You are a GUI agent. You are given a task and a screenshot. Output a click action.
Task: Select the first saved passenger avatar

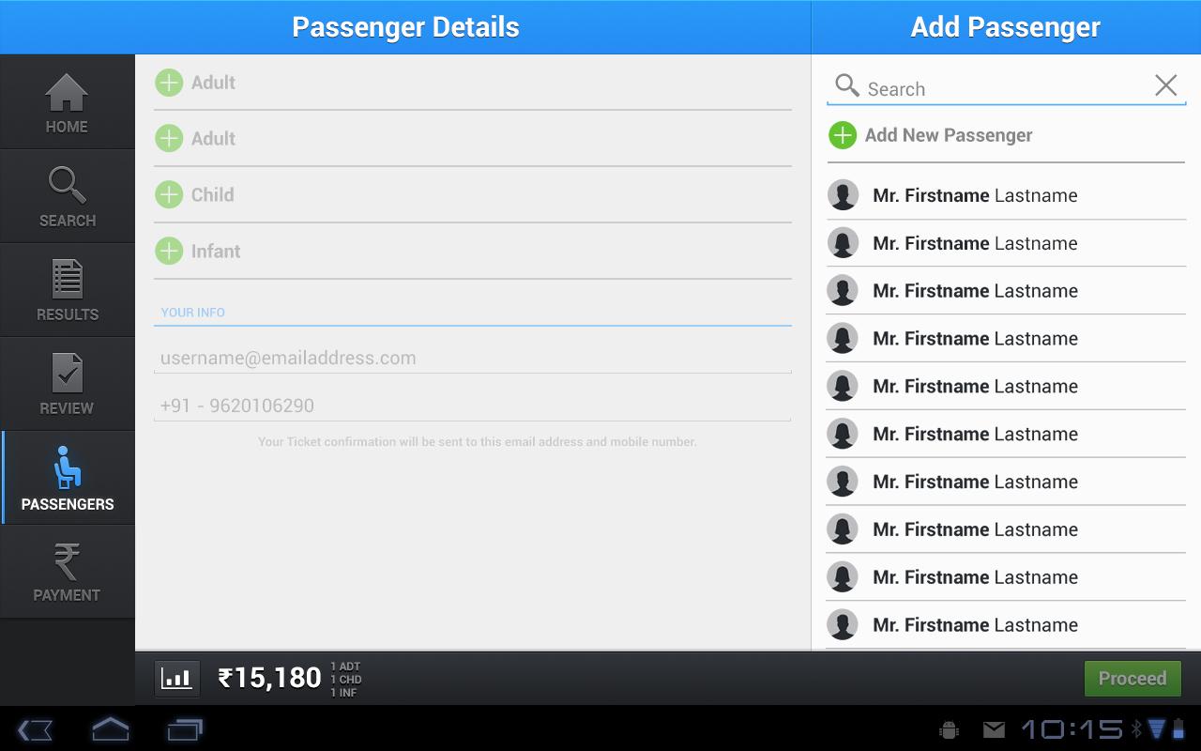tap(843, 194)
